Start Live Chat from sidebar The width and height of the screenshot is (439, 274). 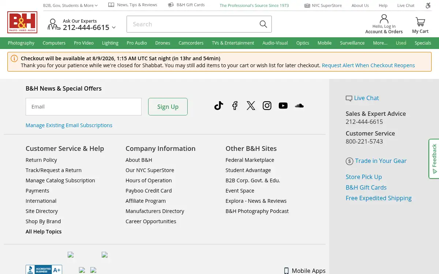[362, 98]
